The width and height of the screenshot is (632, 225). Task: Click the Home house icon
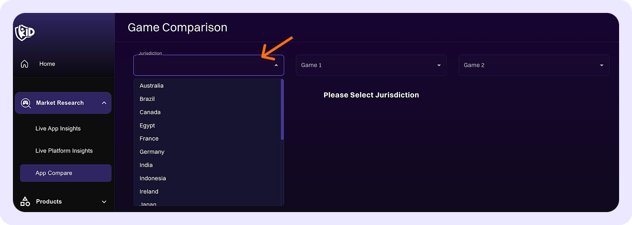click(24, 64)
